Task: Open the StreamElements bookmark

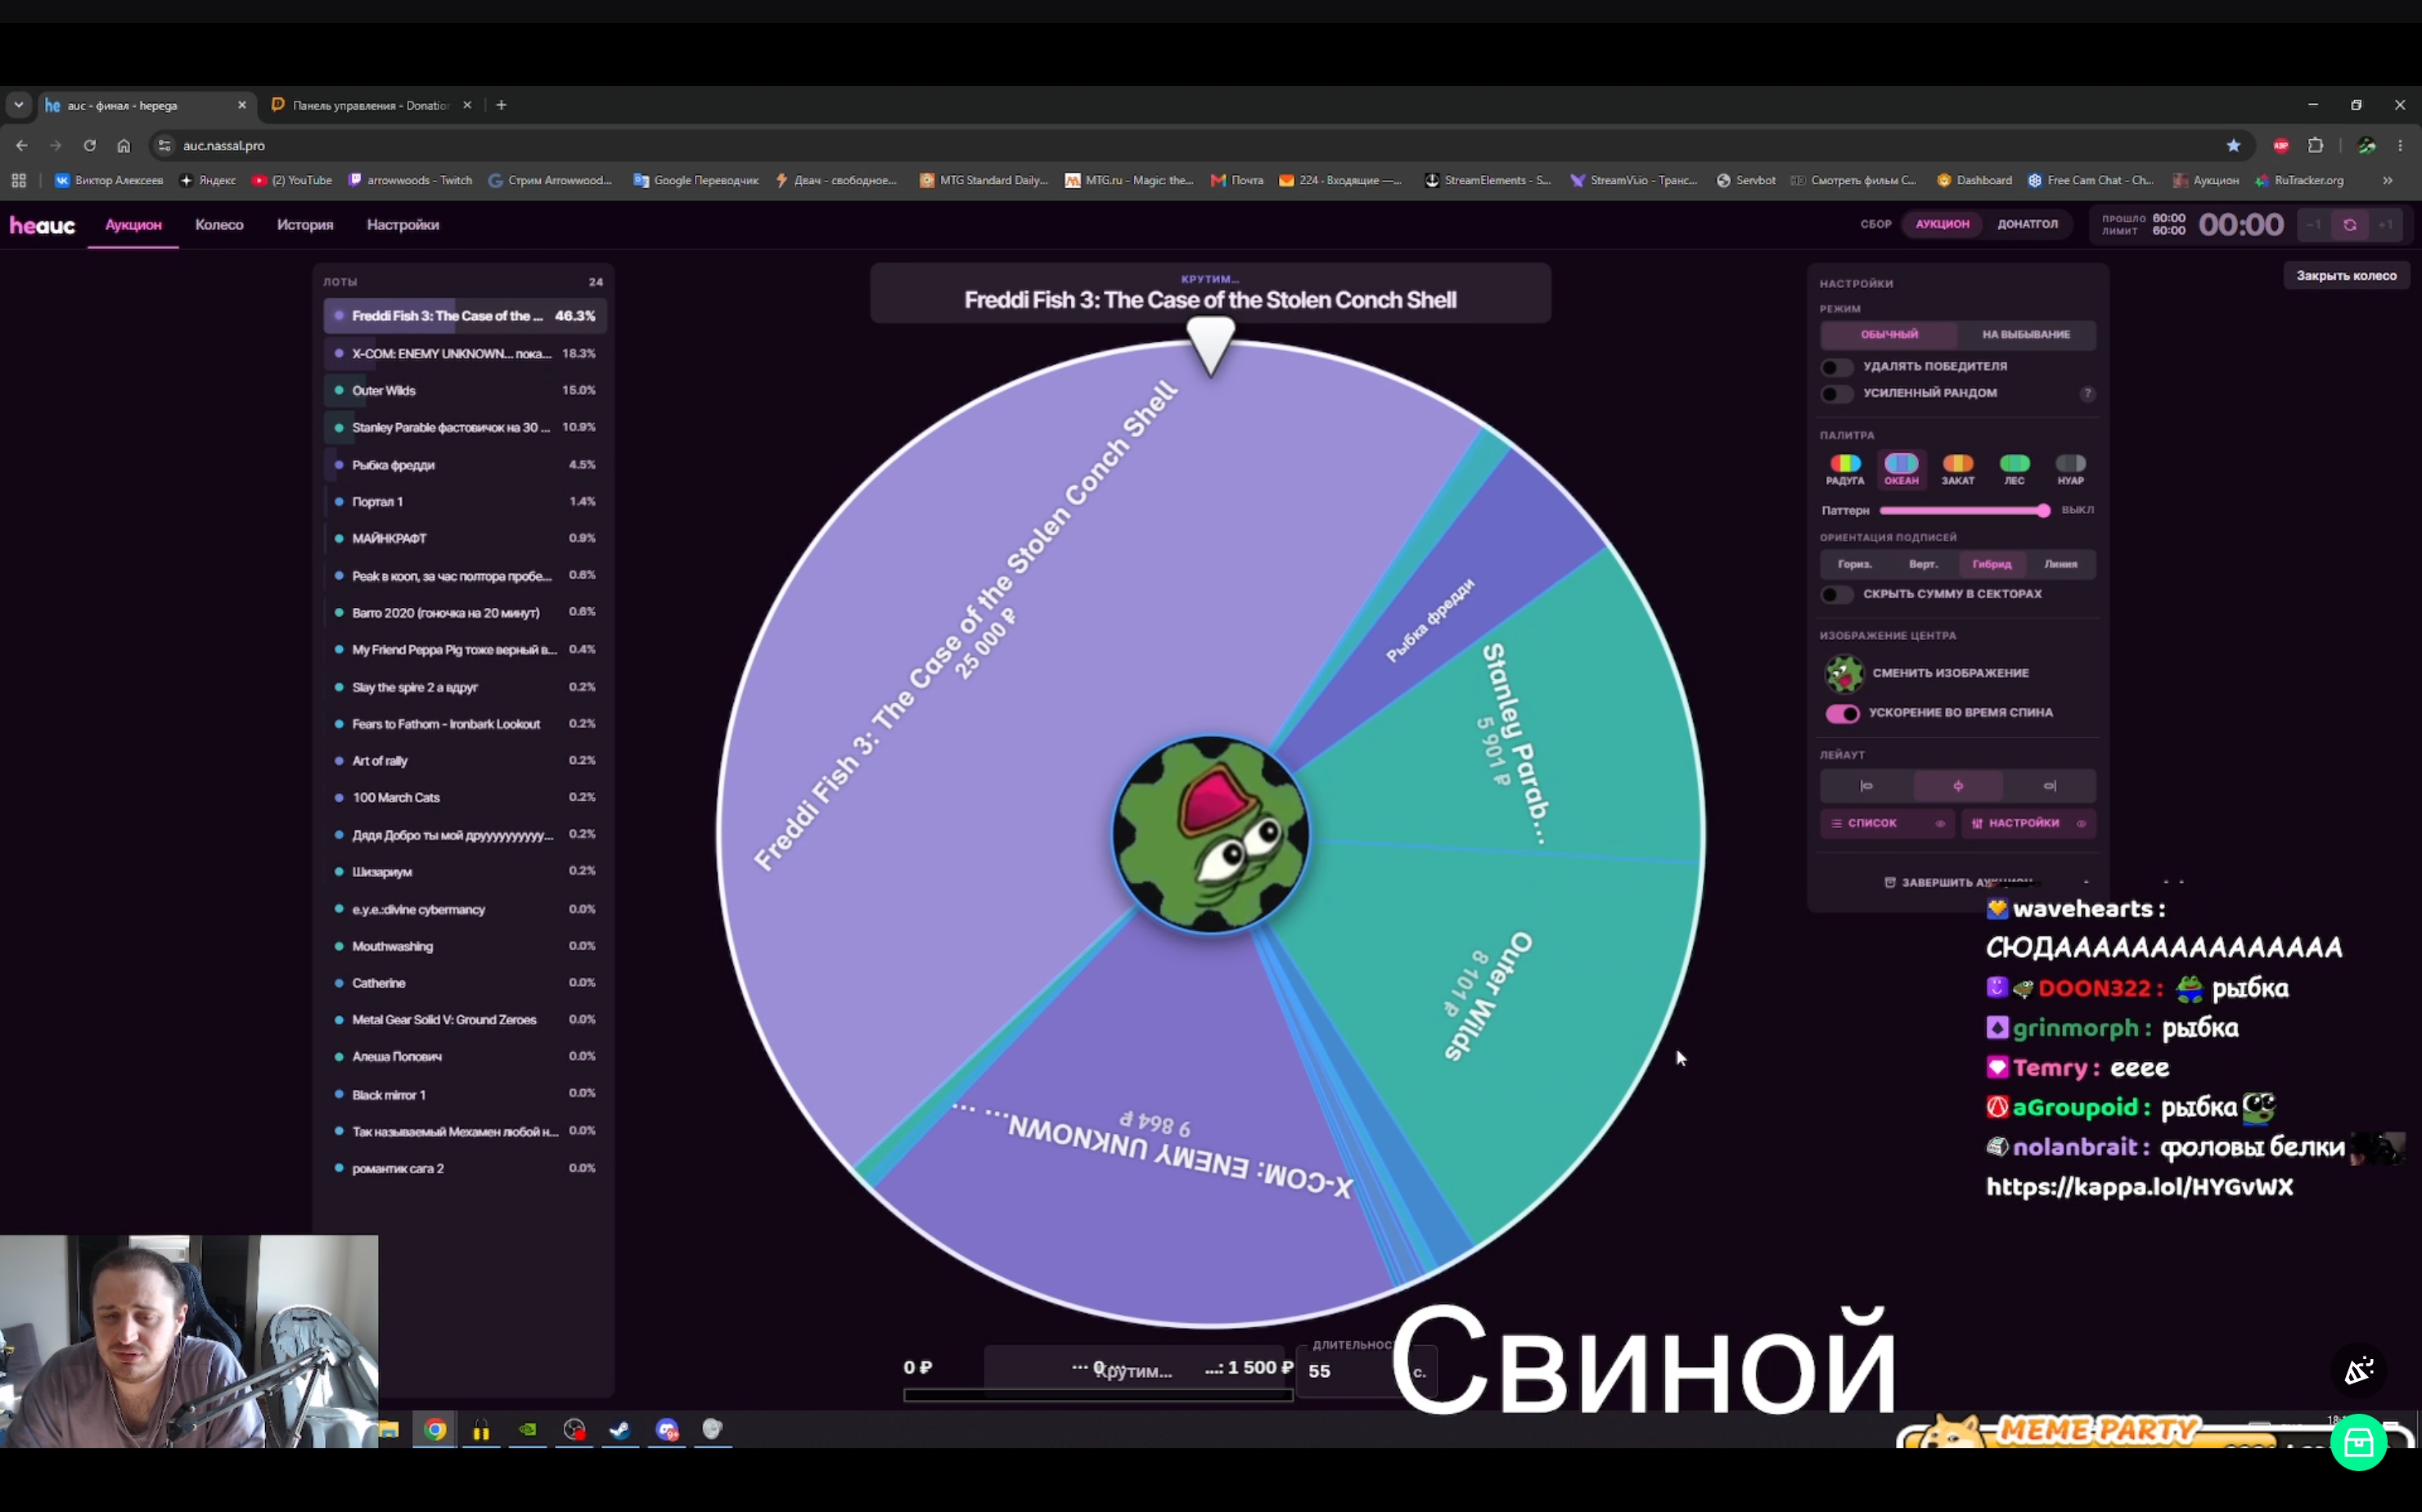Action: pos(1488,181)
